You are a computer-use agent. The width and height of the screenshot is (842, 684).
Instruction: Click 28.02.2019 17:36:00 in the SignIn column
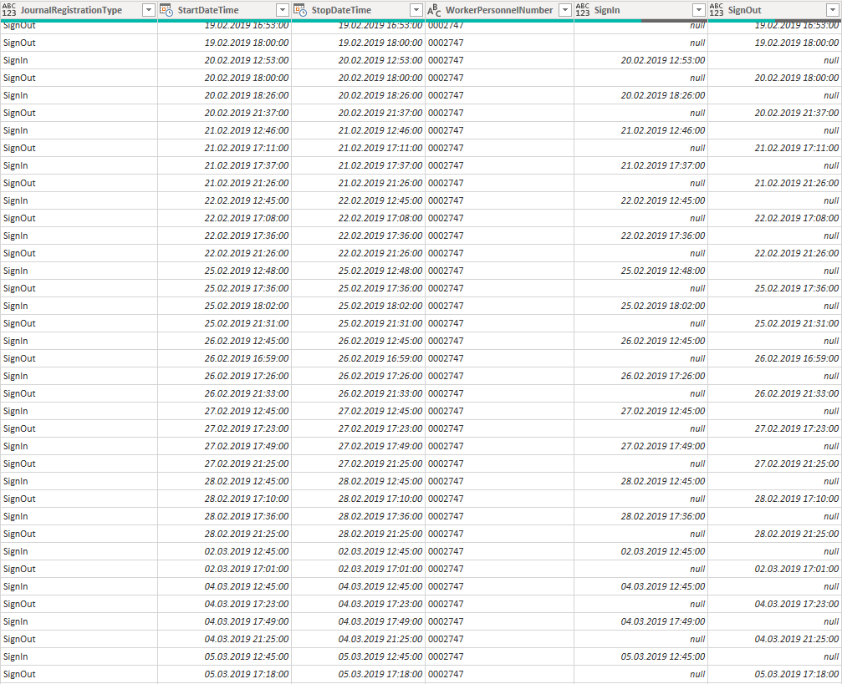pos(663,517)
